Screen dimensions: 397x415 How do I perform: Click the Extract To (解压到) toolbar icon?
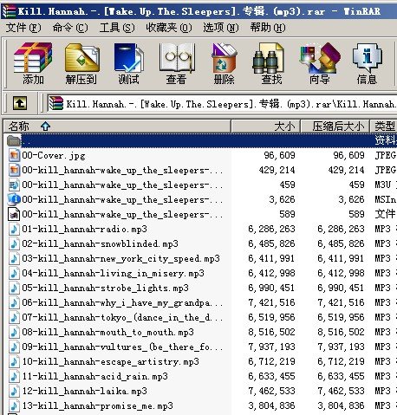click(81, 57)
